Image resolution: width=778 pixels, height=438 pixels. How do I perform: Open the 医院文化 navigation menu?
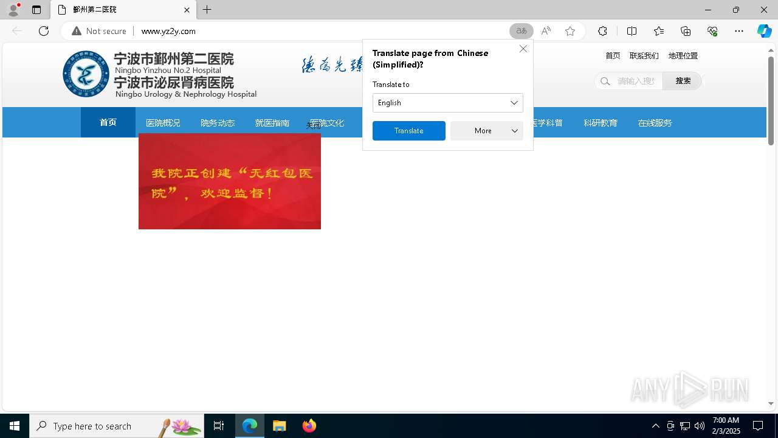coord(327,123)
